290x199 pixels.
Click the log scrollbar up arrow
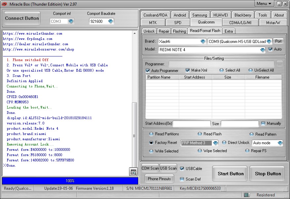[x=135, y=33]
